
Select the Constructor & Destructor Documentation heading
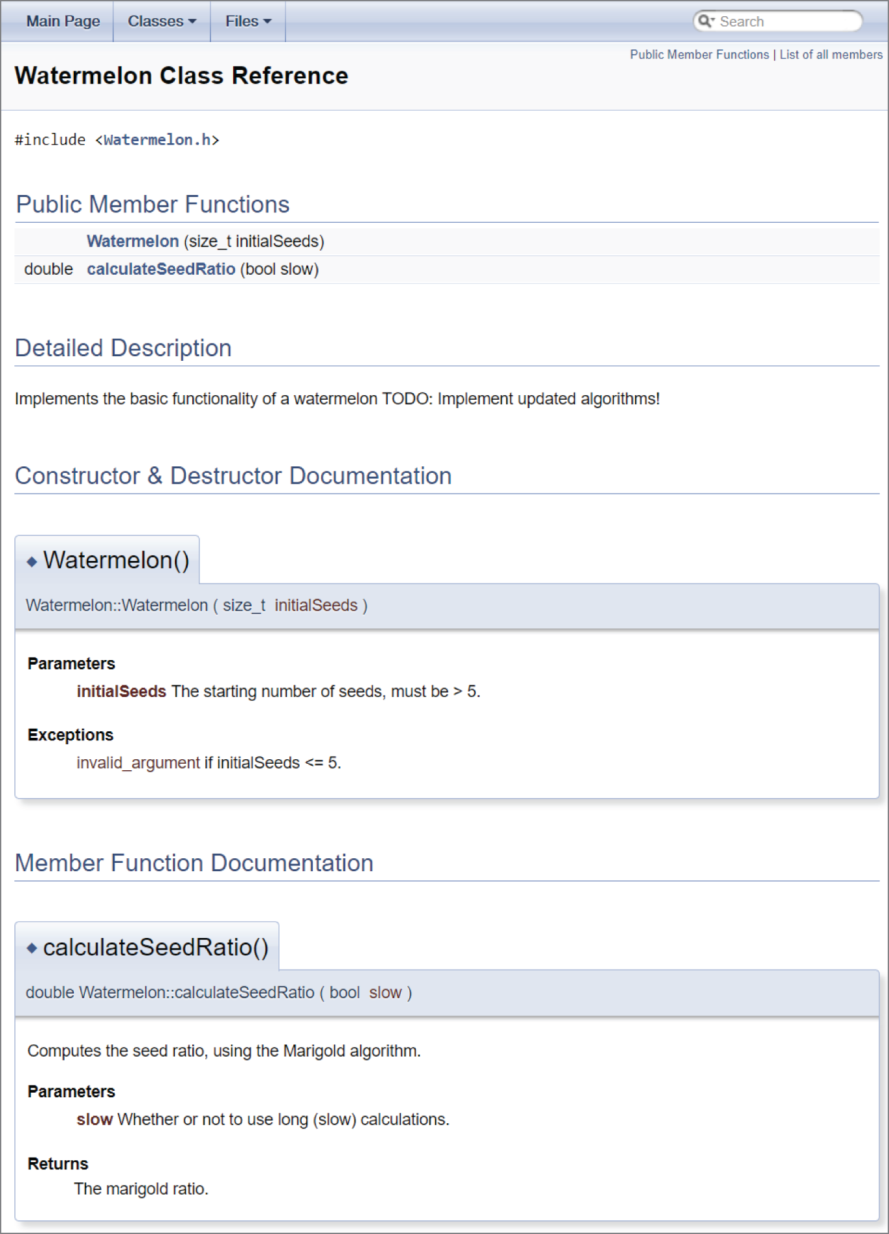(x=233, y=476)
